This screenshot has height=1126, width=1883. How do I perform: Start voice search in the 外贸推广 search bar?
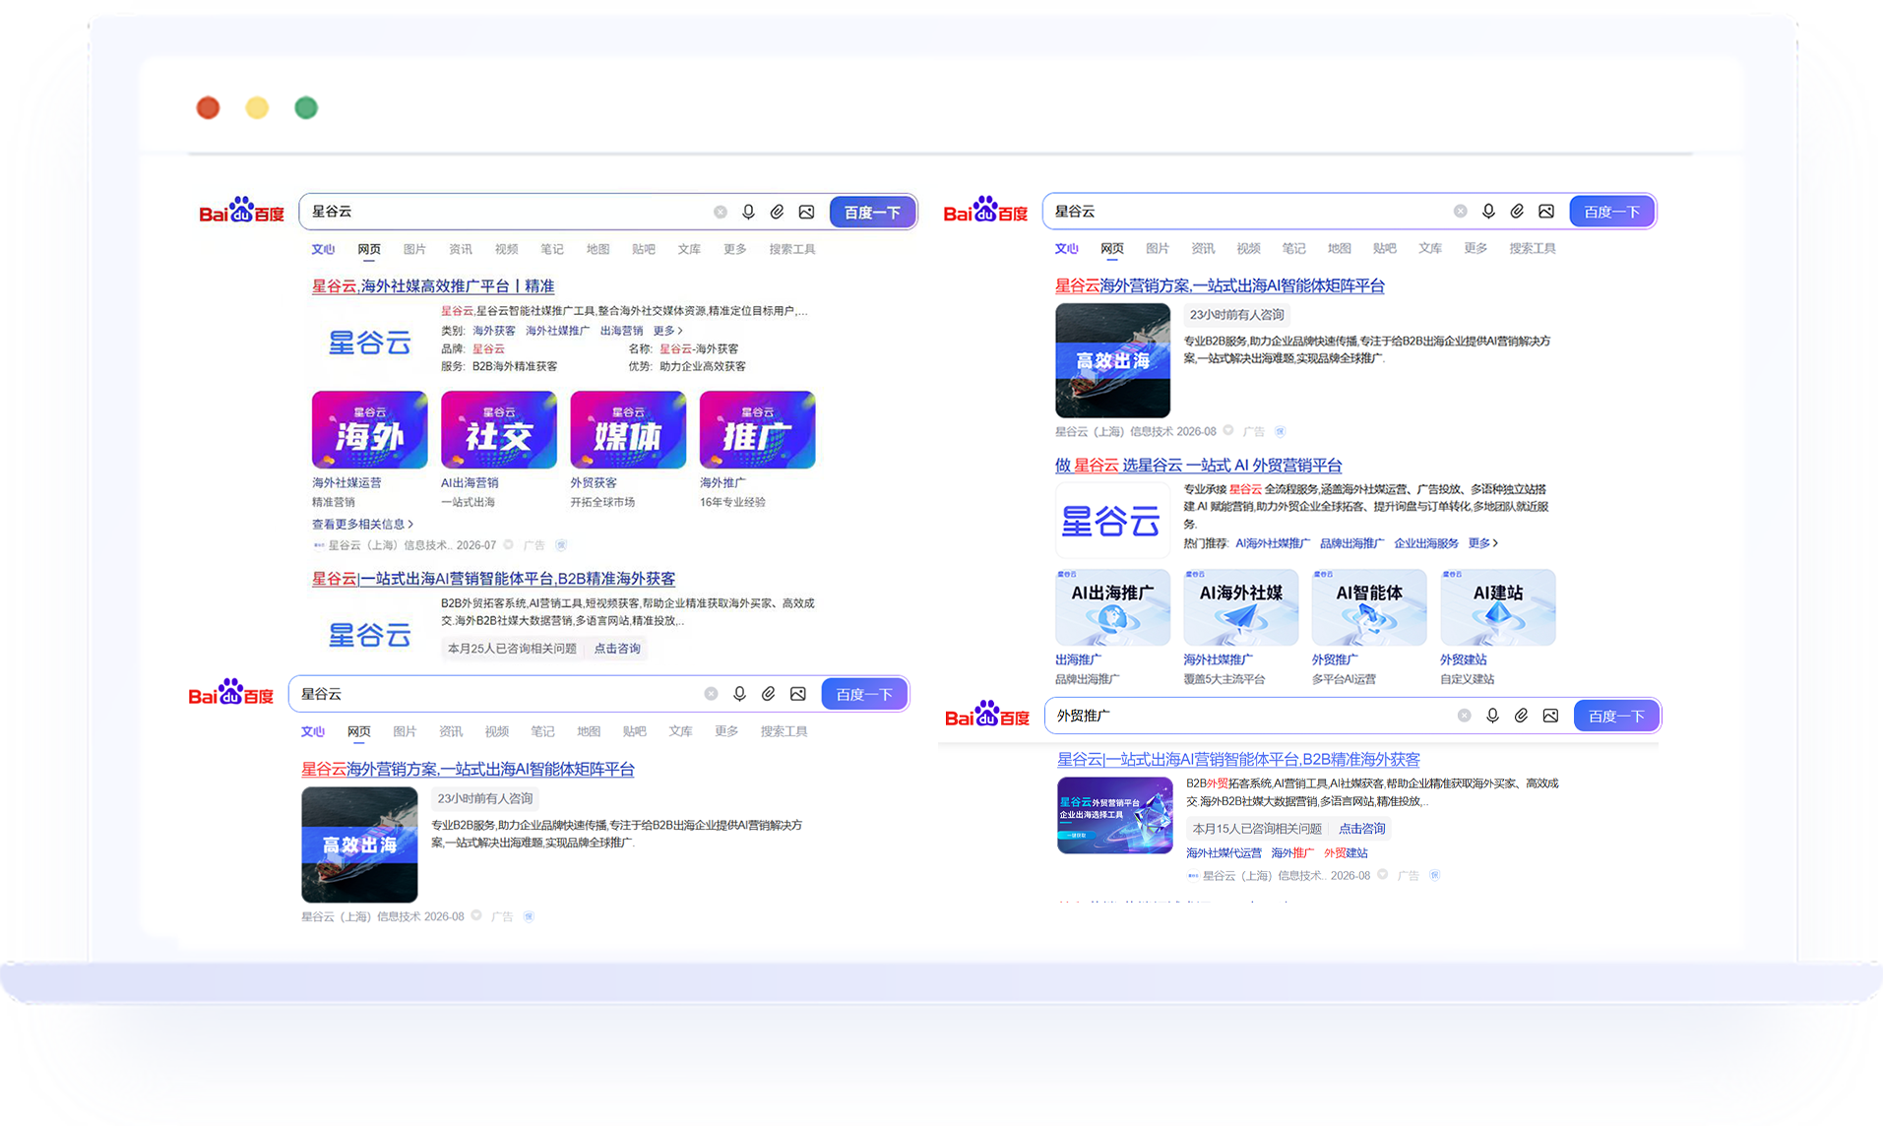coord(1492,716)
